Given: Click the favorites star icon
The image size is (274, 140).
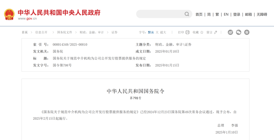Looking at the screenshot, I should 202,32.
